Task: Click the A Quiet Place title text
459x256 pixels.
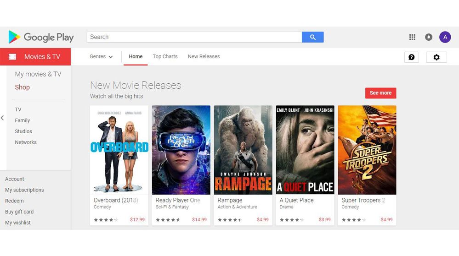Action: point(296,200)
